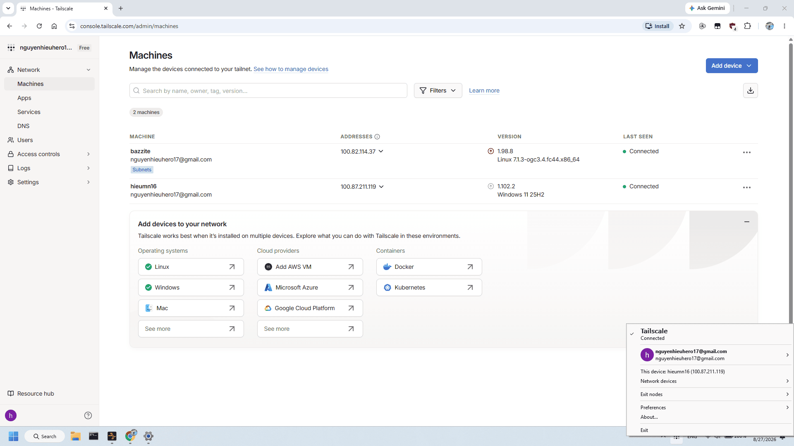Click the Subnets badge on bazzite

[142, 170]
